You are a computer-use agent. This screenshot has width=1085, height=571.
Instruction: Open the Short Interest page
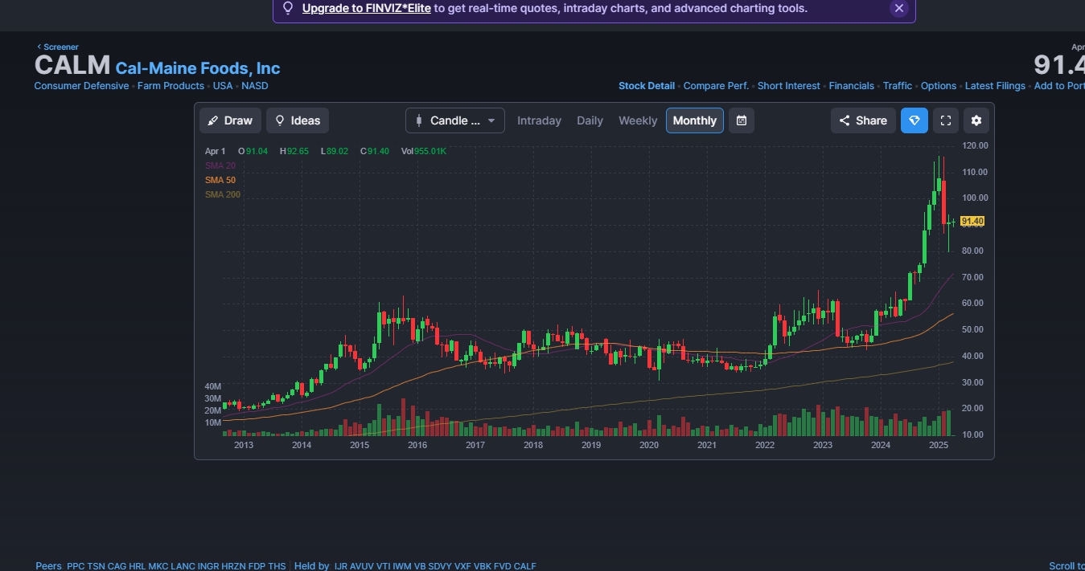click(789, 86)
